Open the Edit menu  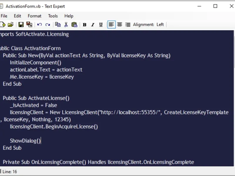click(x=17, y=16)
